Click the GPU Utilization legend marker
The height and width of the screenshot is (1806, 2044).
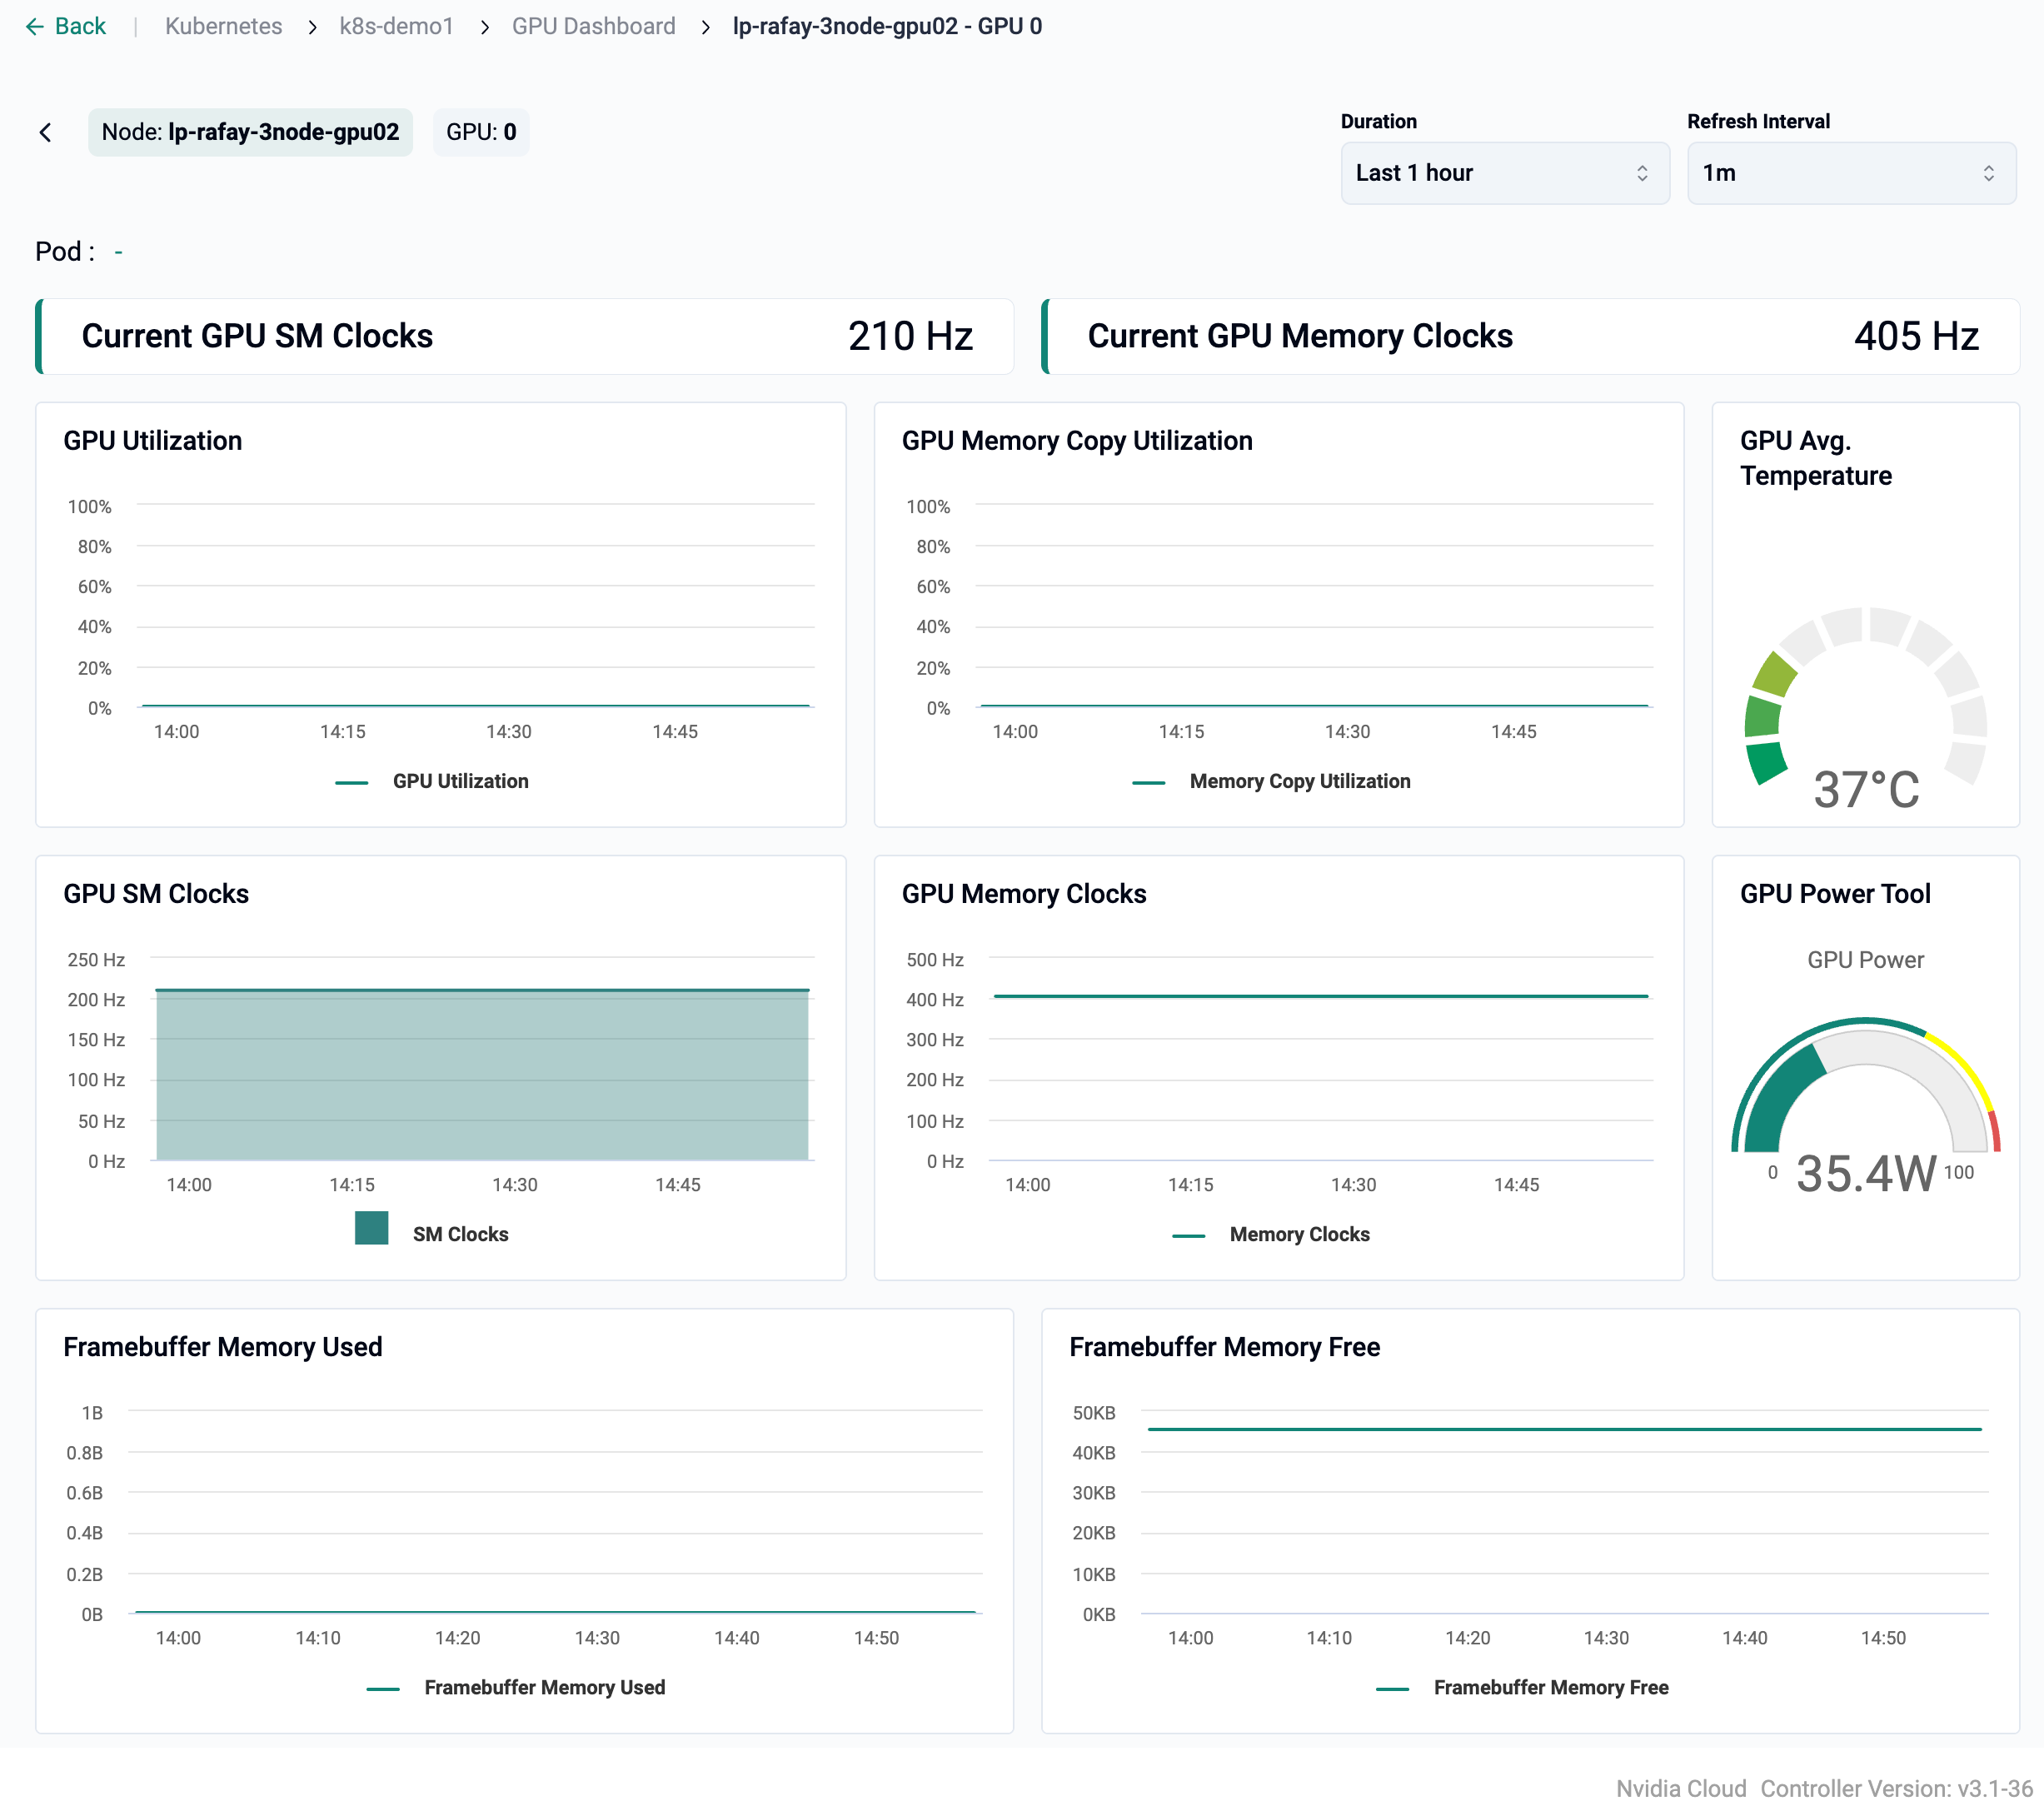pos(352,781)
